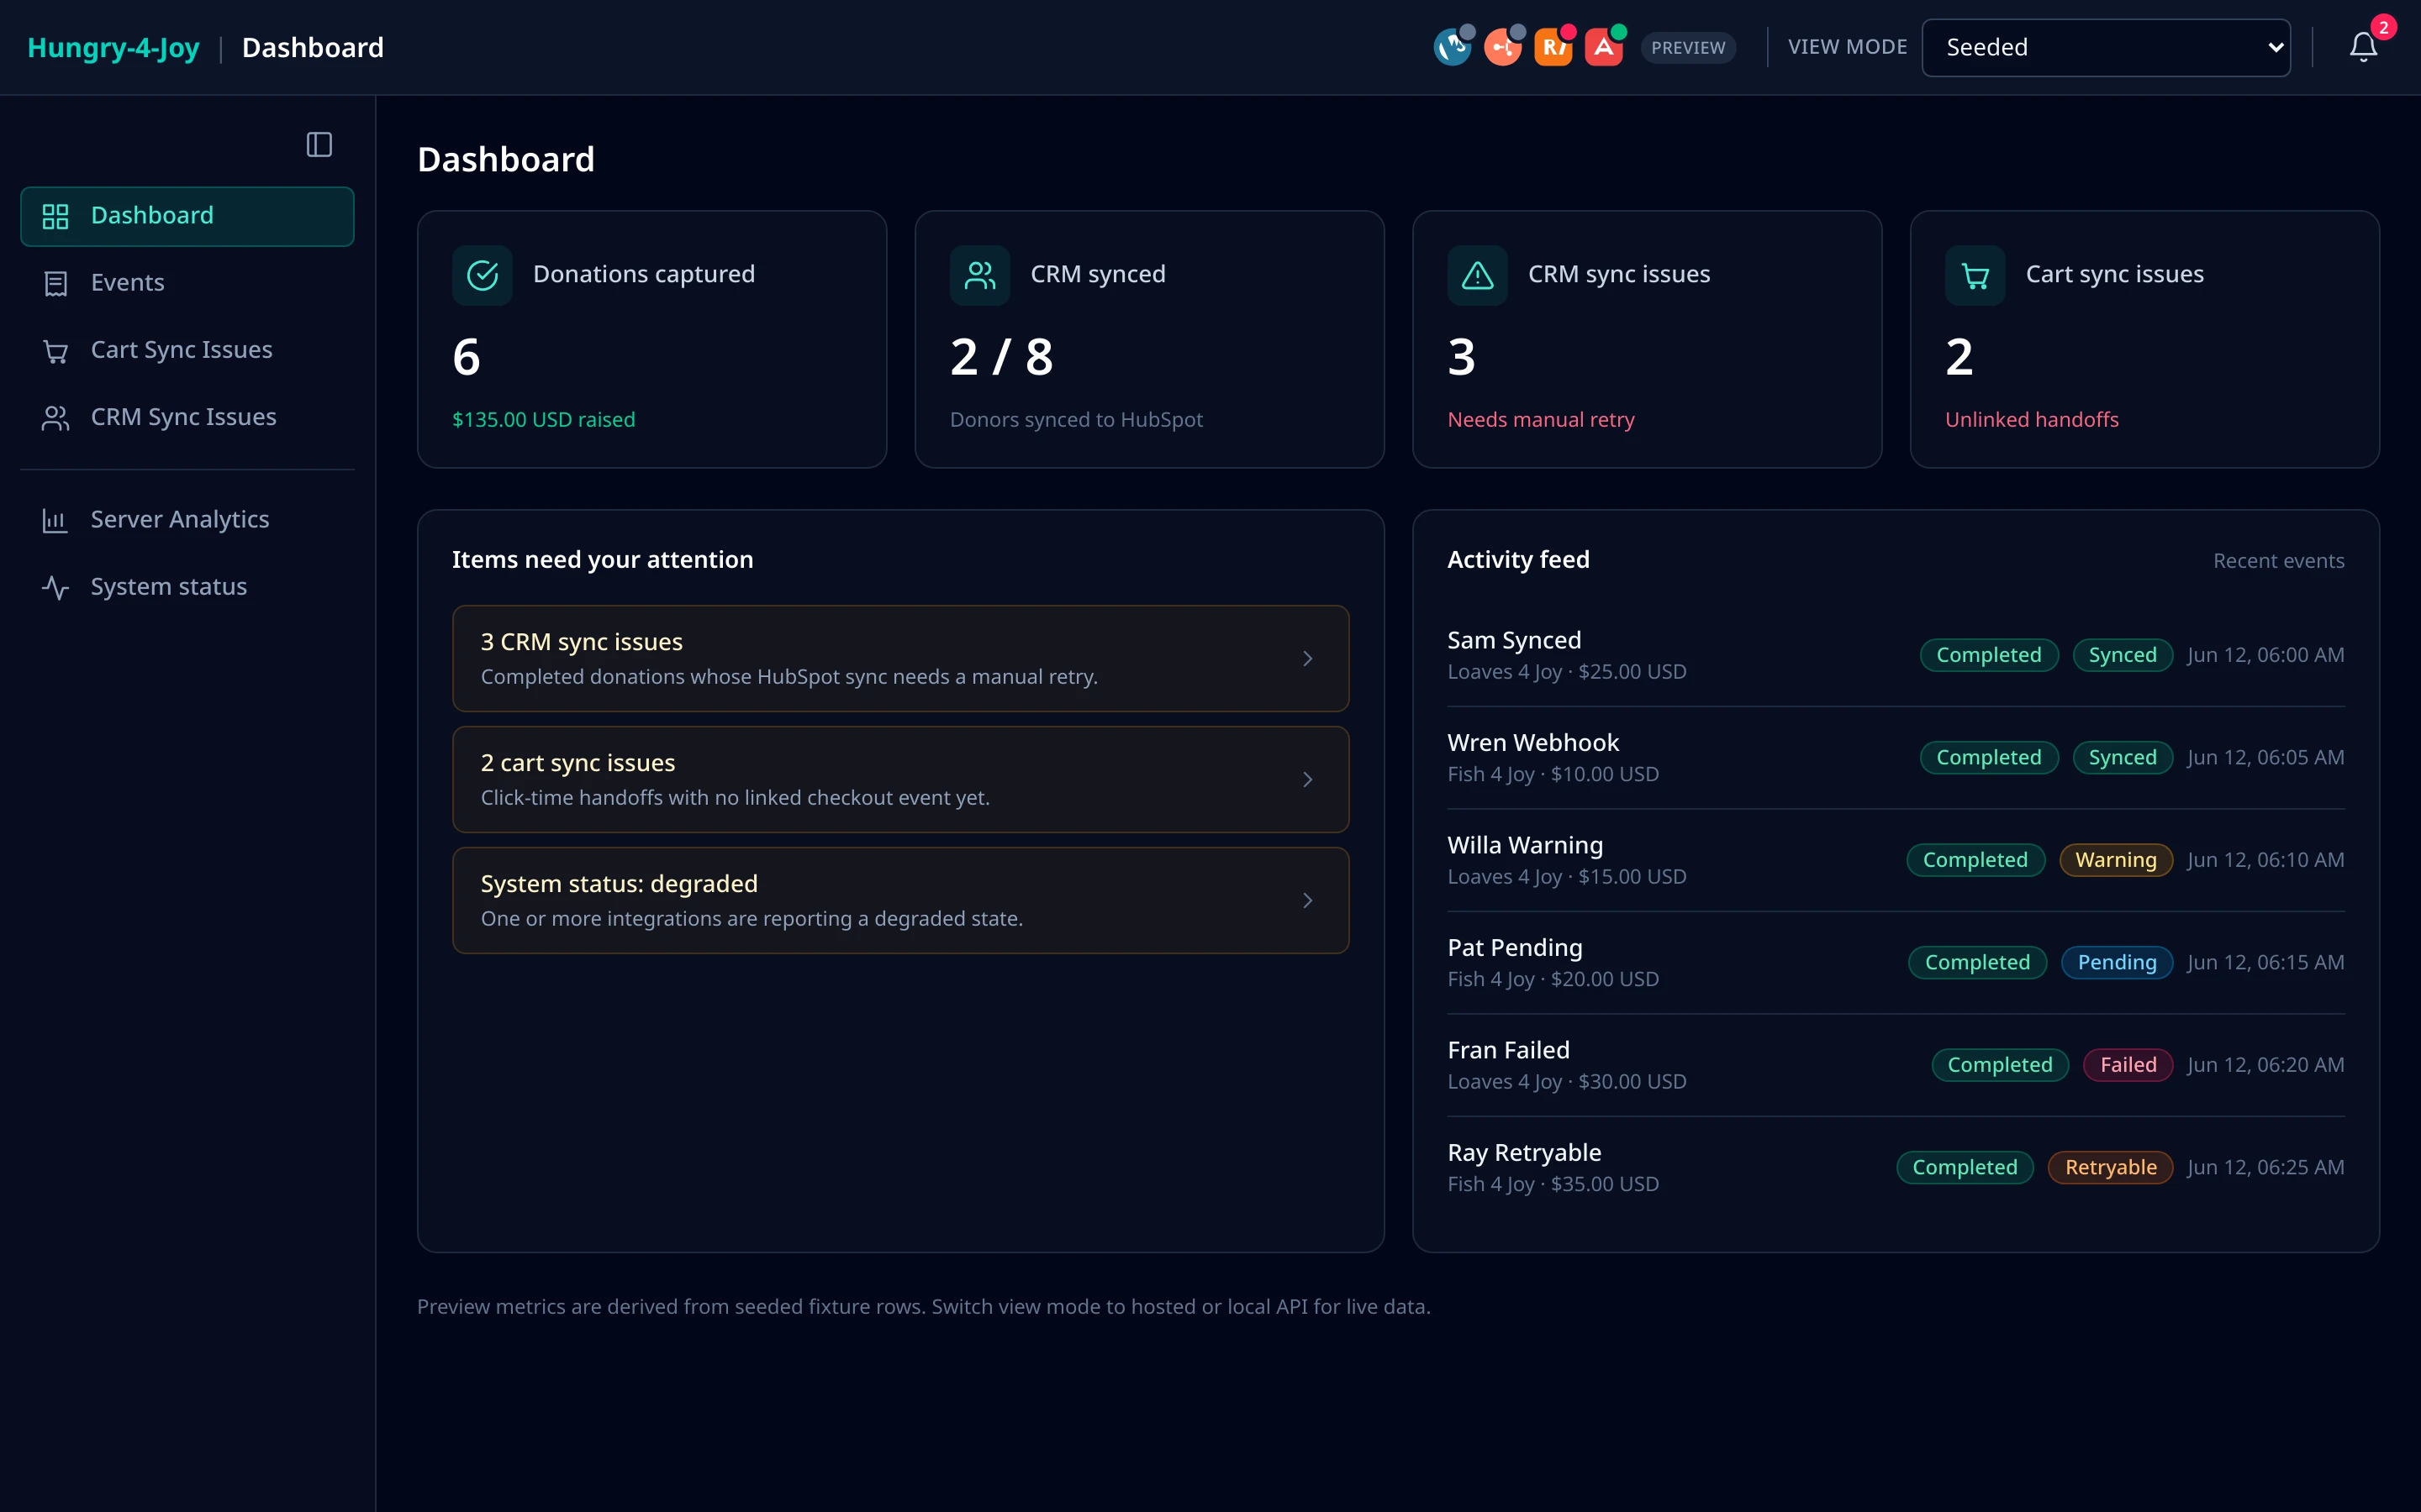Click the CRM synced people icon
This screenshot has width=2421, height=1512.
pyautogui.click(x=979, y=275)
